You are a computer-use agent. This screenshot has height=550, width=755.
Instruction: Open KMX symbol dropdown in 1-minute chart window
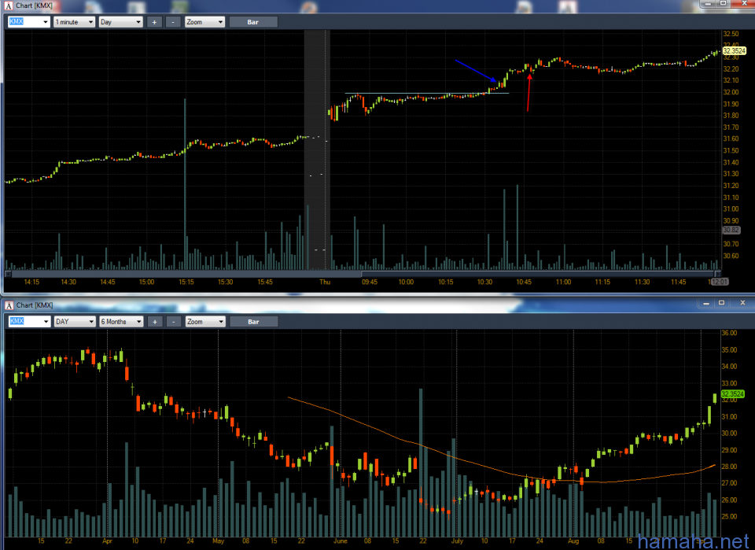29,22
